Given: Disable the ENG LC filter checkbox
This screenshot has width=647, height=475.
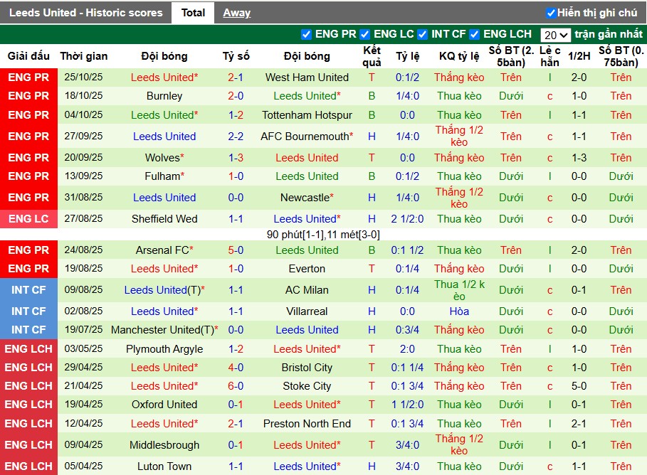Looking at the screenshot, I should point(364,33).
